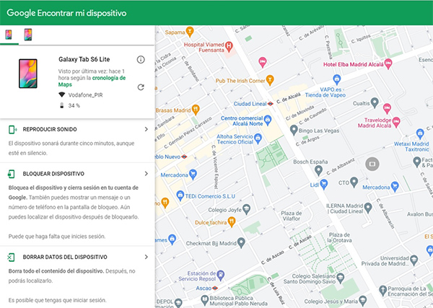Screen dimensions: 433x308
Task: Open the cronología de Maps link
Action: click(x=92, y=81)
